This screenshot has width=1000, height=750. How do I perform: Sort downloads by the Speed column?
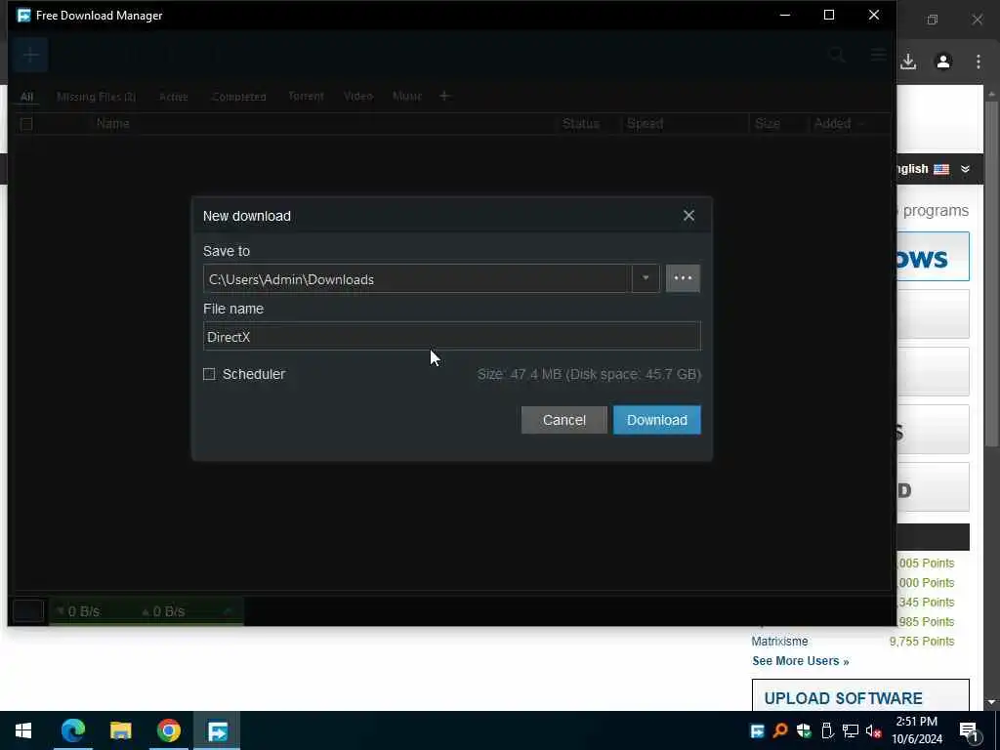645,123
